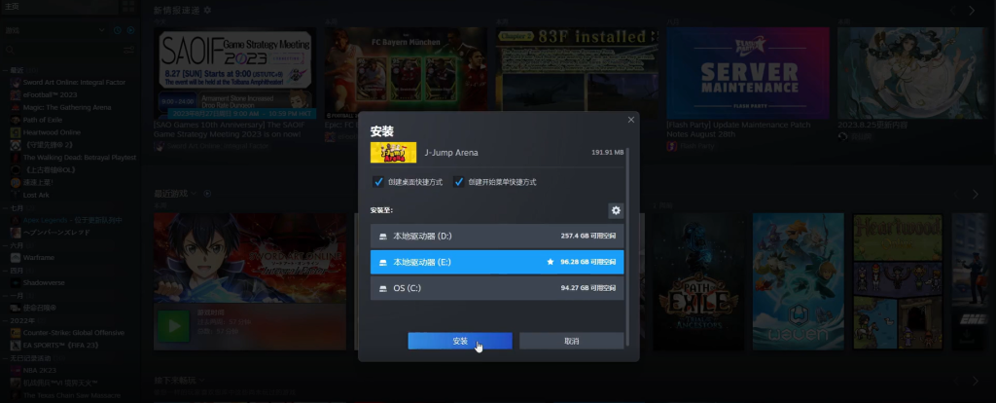Image resolution: width=996 pixels, height=403 pixels.
Task: Select eFootball 2023 in sidebar list
Action: [50, 94]
